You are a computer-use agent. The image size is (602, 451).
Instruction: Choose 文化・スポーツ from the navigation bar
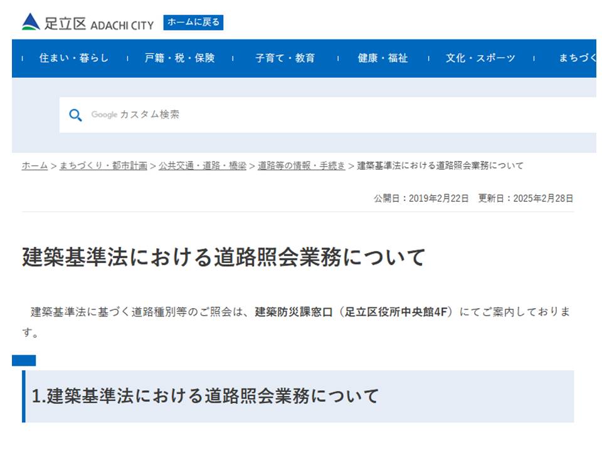point(480,58)
